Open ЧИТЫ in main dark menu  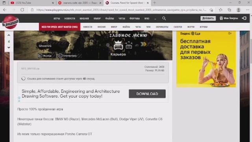point(122,19)
